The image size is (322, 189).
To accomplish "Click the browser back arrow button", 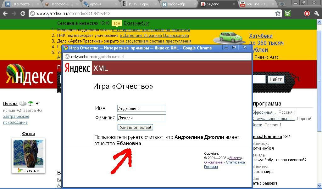I will click(5, 14).
